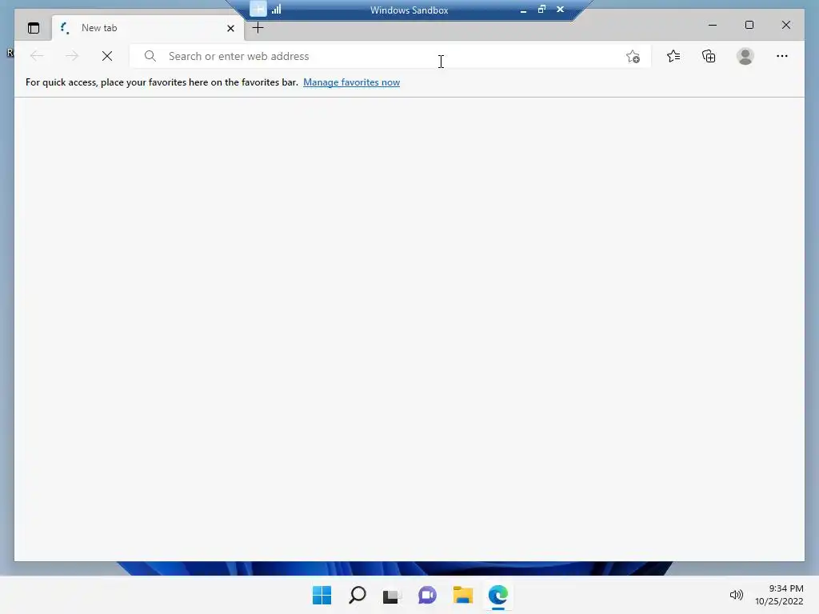Restore down the Windows Sandbox window
819x614 pixels.
coord(541,9)
